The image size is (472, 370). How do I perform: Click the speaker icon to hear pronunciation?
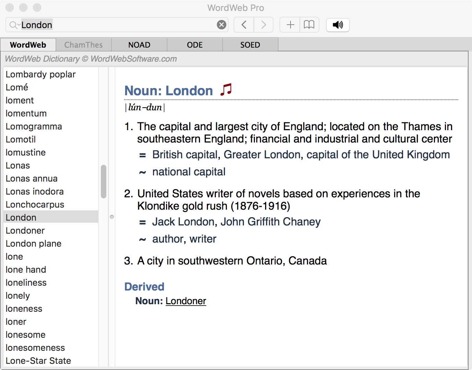338,24
